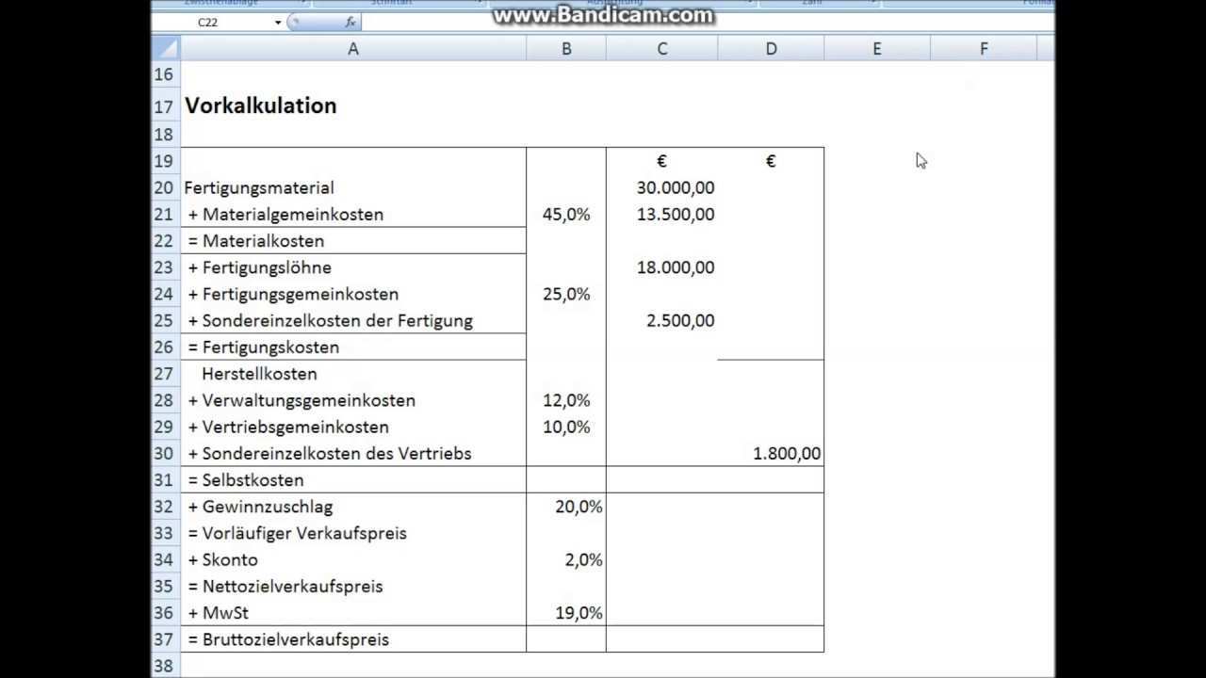Select row 22 header
The width and height of the screenshot is (1206, 678).
(164, 241)
